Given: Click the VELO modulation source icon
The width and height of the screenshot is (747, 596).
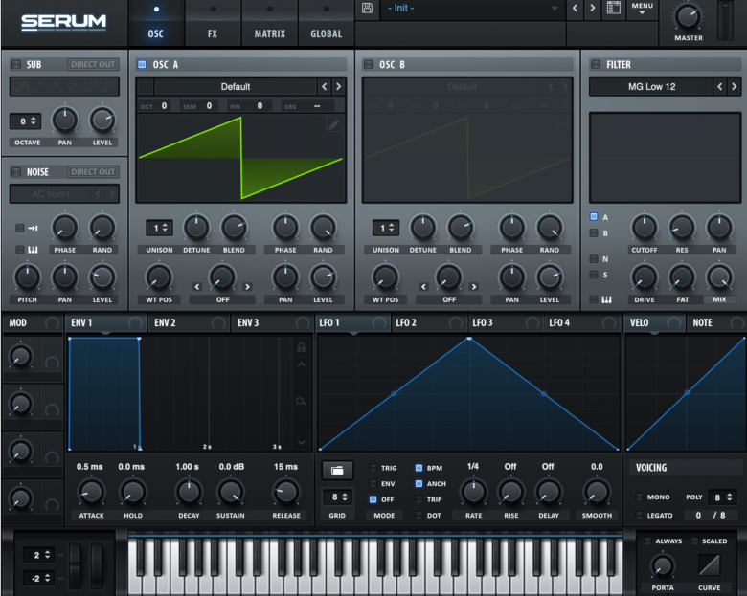Looking at the screenshot, I should tap(673, 323).
